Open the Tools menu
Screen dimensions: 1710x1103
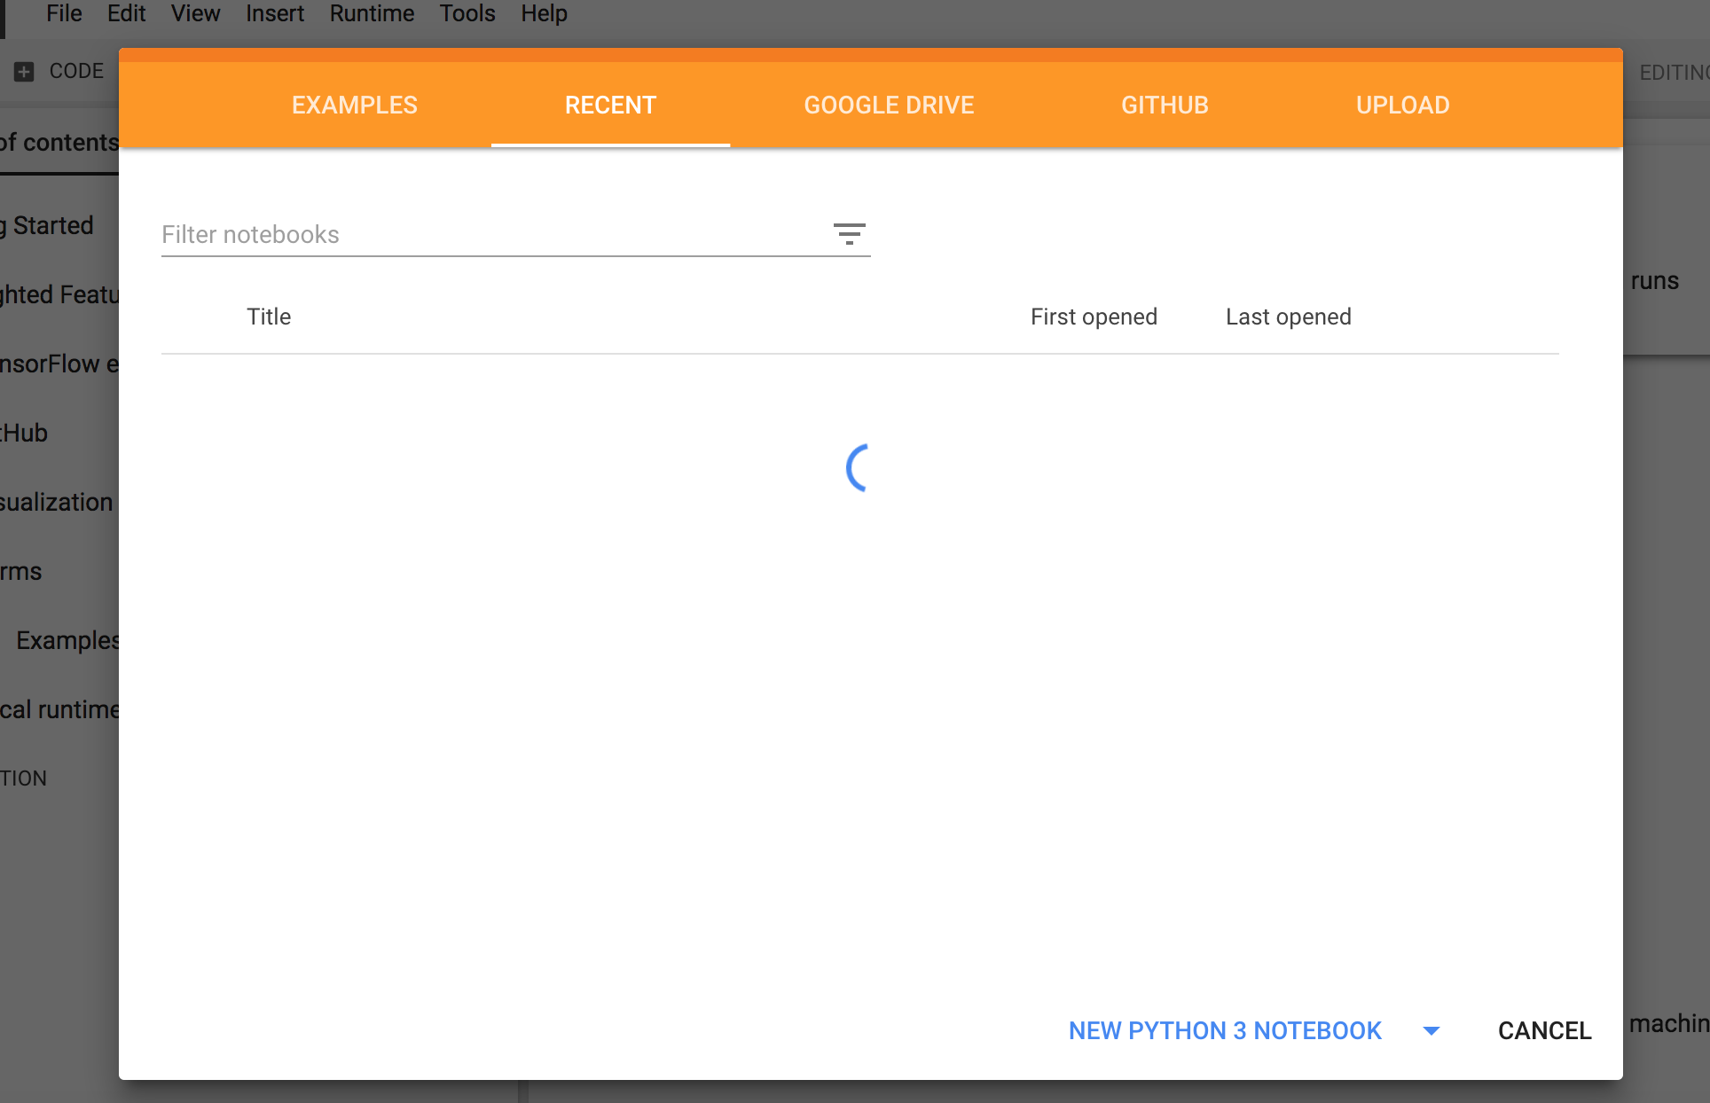pyautogui.click(x=467, y=13)
